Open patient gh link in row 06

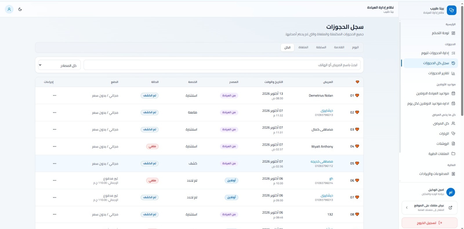click(331, 179)
